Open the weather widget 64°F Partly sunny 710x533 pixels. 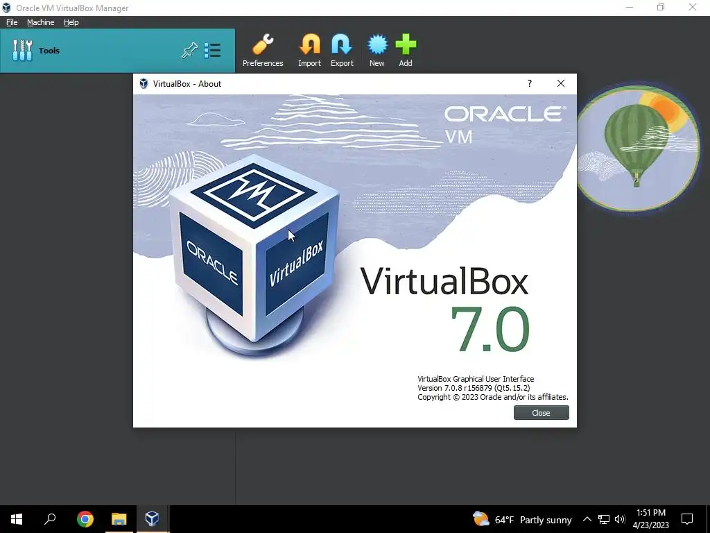[x=521, y=519]
